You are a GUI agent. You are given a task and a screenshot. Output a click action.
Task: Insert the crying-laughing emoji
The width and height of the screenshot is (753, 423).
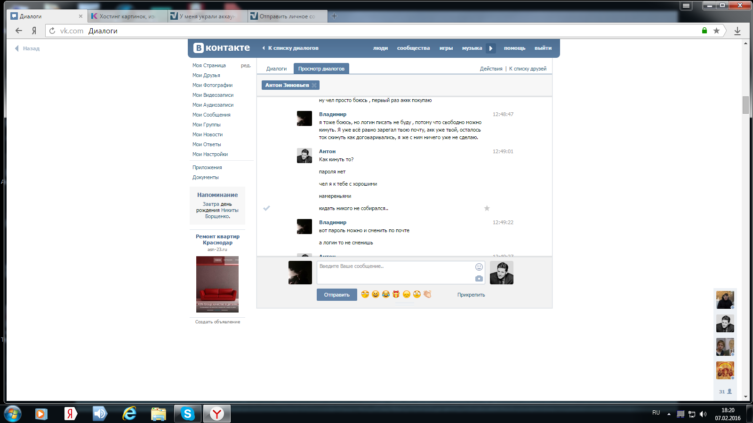point(386,294)
